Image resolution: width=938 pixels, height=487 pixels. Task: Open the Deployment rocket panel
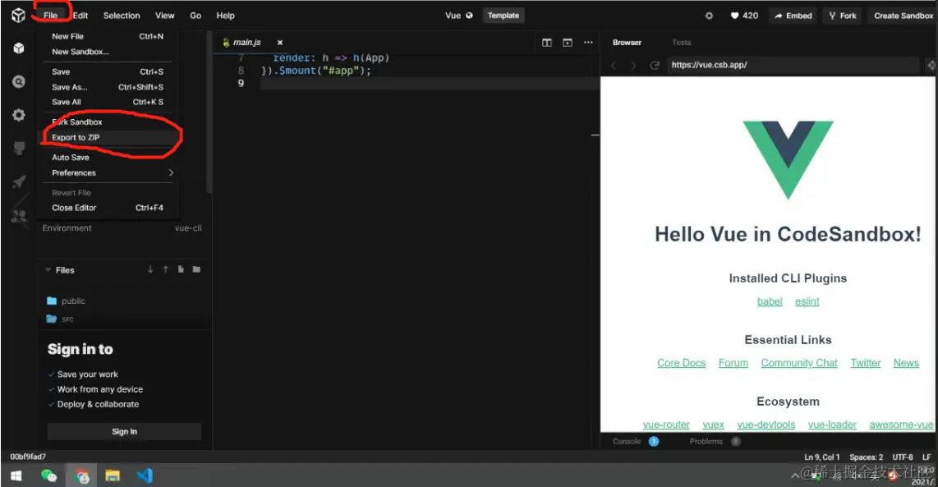19,181
